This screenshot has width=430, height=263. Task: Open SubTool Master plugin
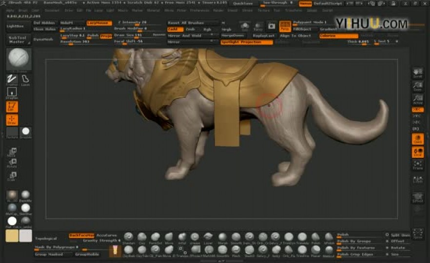click(x=18, y=40)
